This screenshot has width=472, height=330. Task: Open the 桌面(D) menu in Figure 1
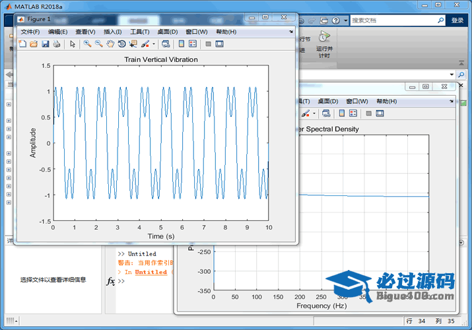(168, 32)
